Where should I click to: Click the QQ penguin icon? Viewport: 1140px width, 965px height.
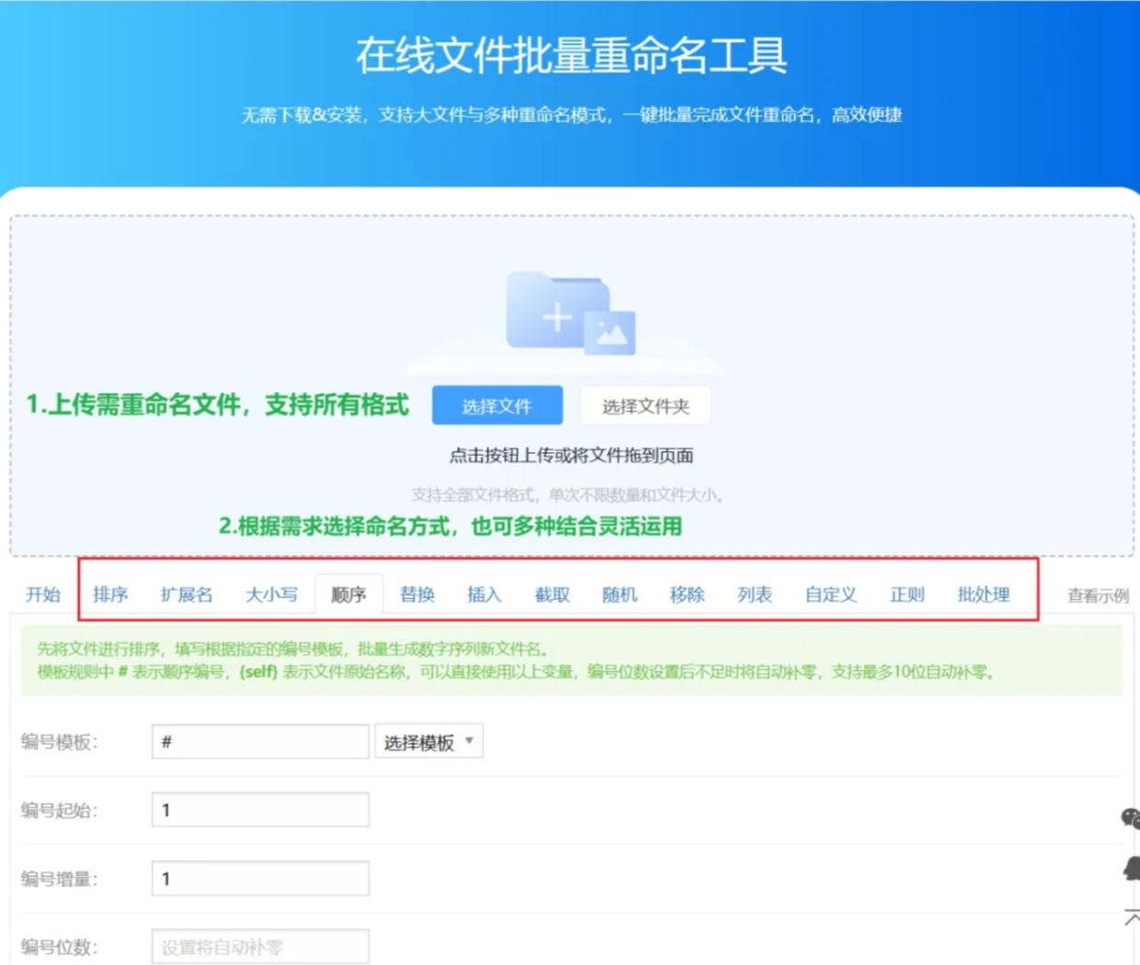[x=1132, y=868]
